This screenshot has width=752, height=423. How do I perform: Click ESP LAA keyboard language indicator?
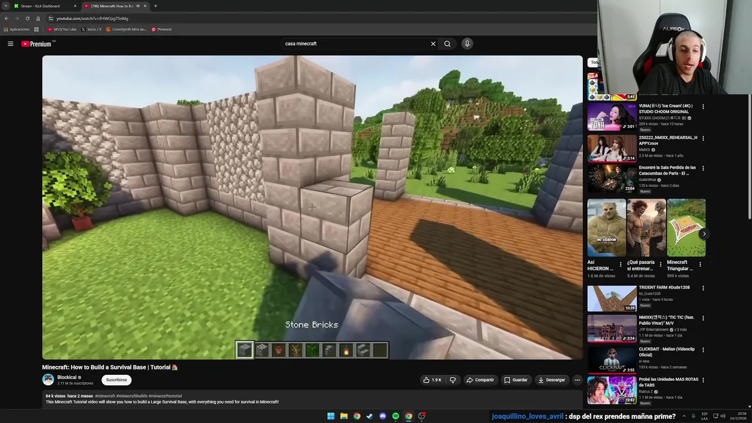tap(704, 416)
